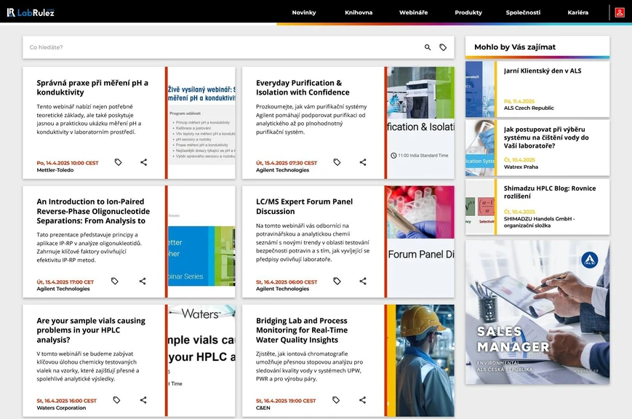Click 'ALS Czech Republic' label
Viewport: 632px width, 419px height.
tap(529, 108)
